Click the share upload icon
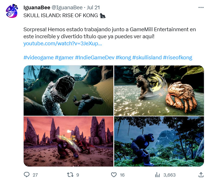This screenshot has width=209, height=181. coord(201,175)
